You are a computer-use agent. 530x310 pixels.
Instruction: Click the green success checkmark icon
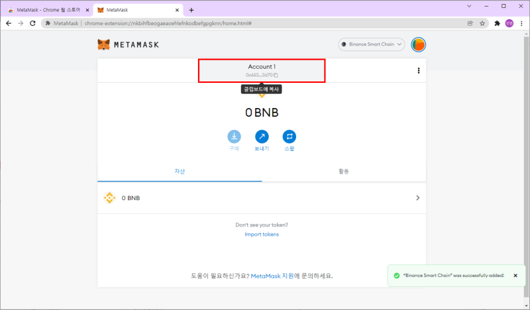[x=397, y=276]
